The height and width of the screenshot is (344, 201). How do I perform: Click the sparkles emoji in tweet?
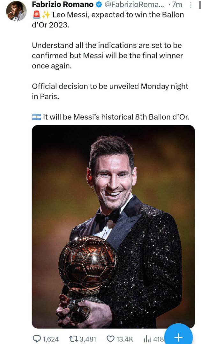[45, 15]
